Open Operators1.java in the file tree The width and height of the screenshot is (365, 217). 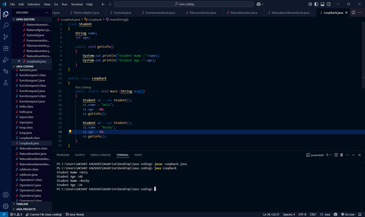click(30, 185)
